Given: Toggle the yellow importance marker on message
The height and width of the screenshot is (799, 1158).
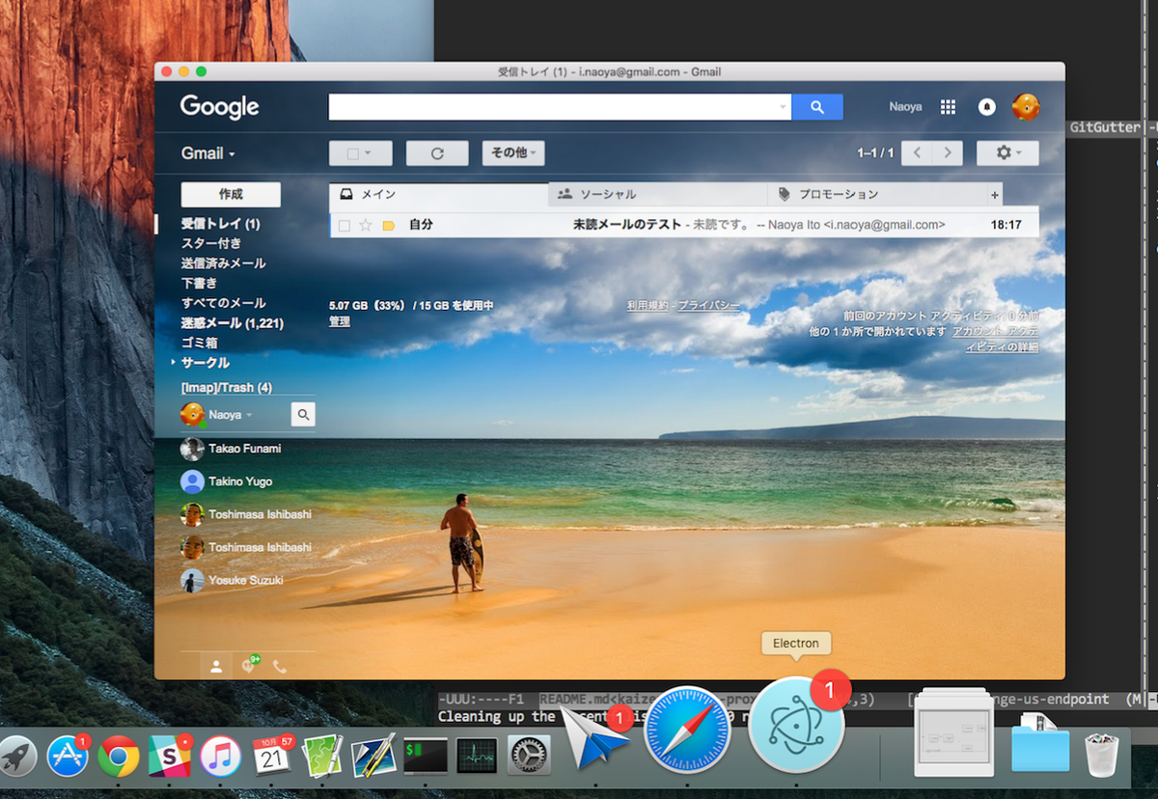Looking at the screenshot, I should 389,225.
